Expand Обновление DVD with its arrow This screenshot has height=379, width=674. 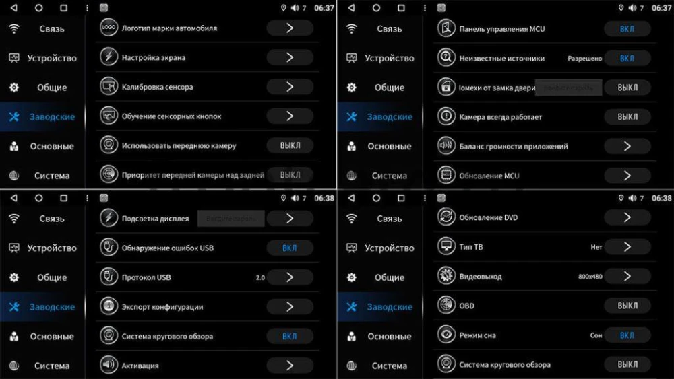click(627, 217)
